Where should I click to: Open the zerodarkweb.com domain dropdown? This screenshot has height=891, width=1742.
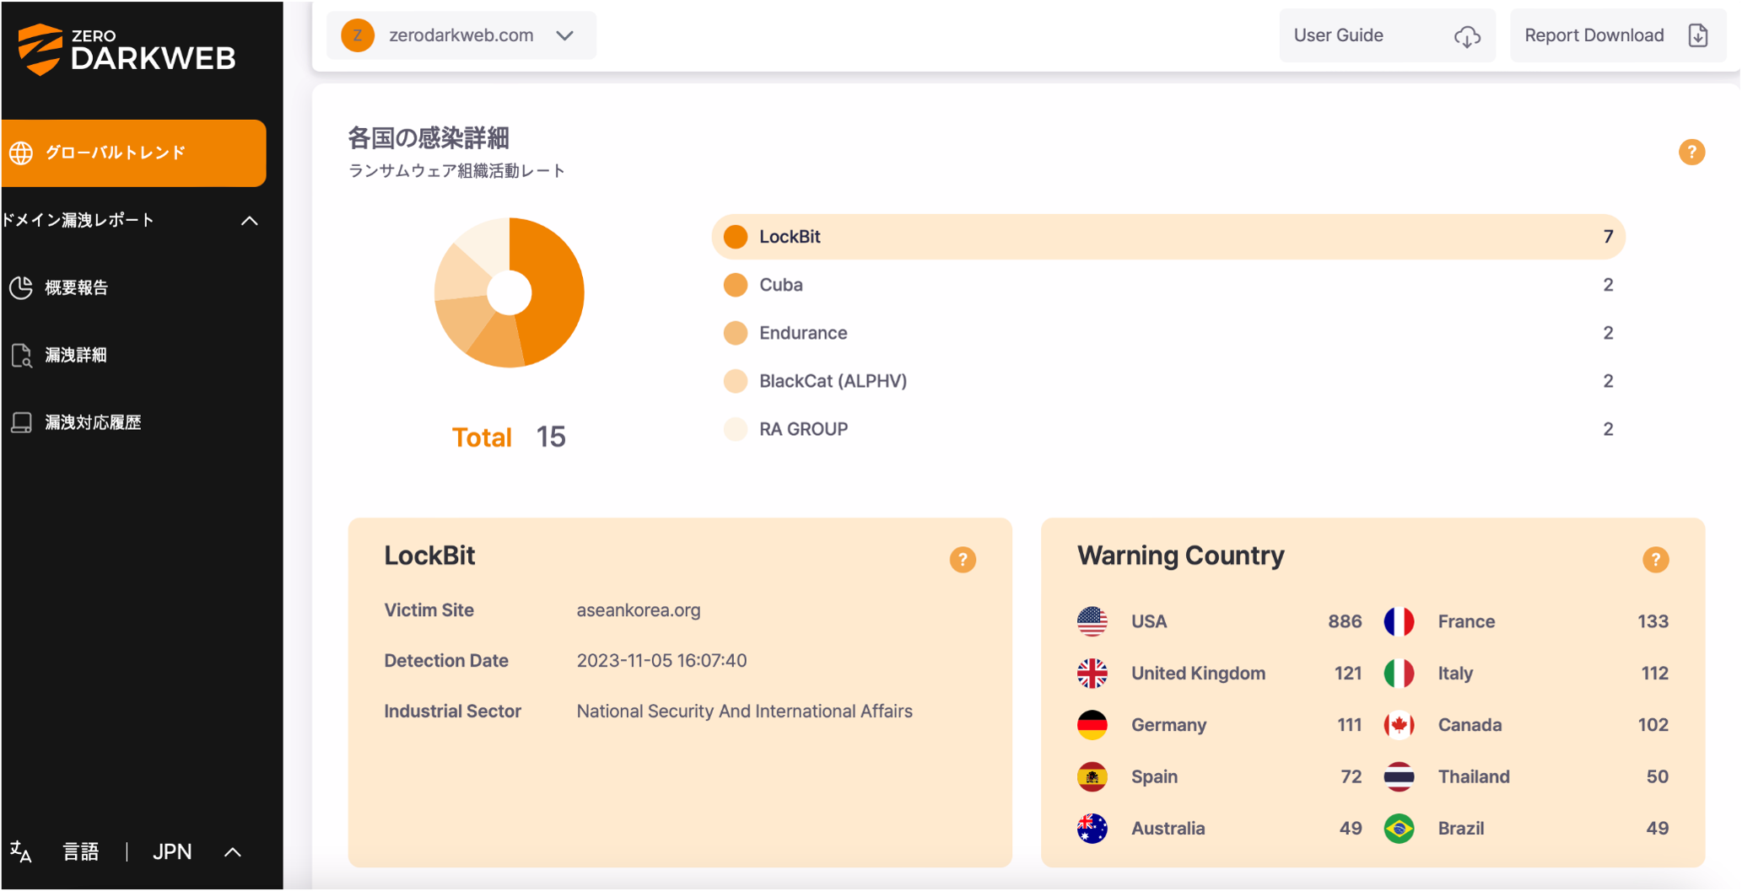click(461, 35)
